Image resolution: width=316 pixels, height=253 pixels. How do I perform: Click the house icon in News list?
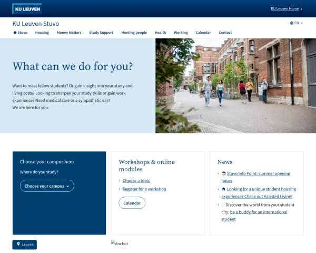coord(223,189)
